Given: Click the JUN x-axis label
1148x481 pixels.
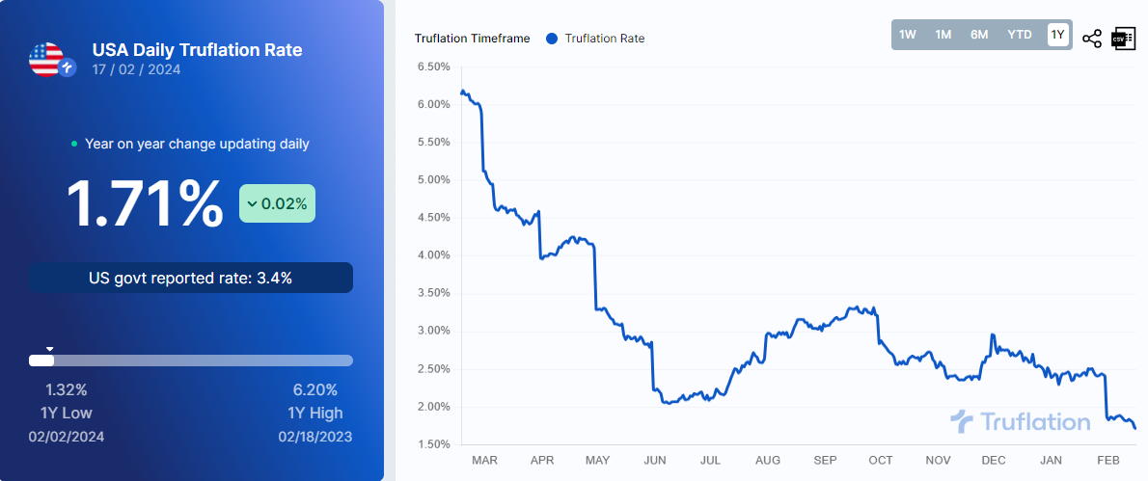Looking at the screenshot, I should [x=654, y=460].
